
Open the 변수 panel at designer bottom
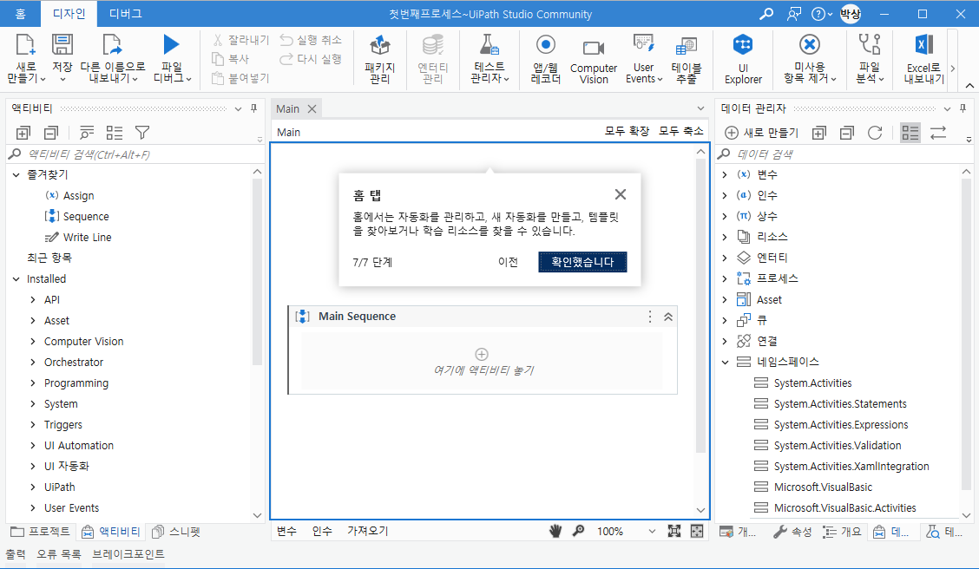[286, 531]
